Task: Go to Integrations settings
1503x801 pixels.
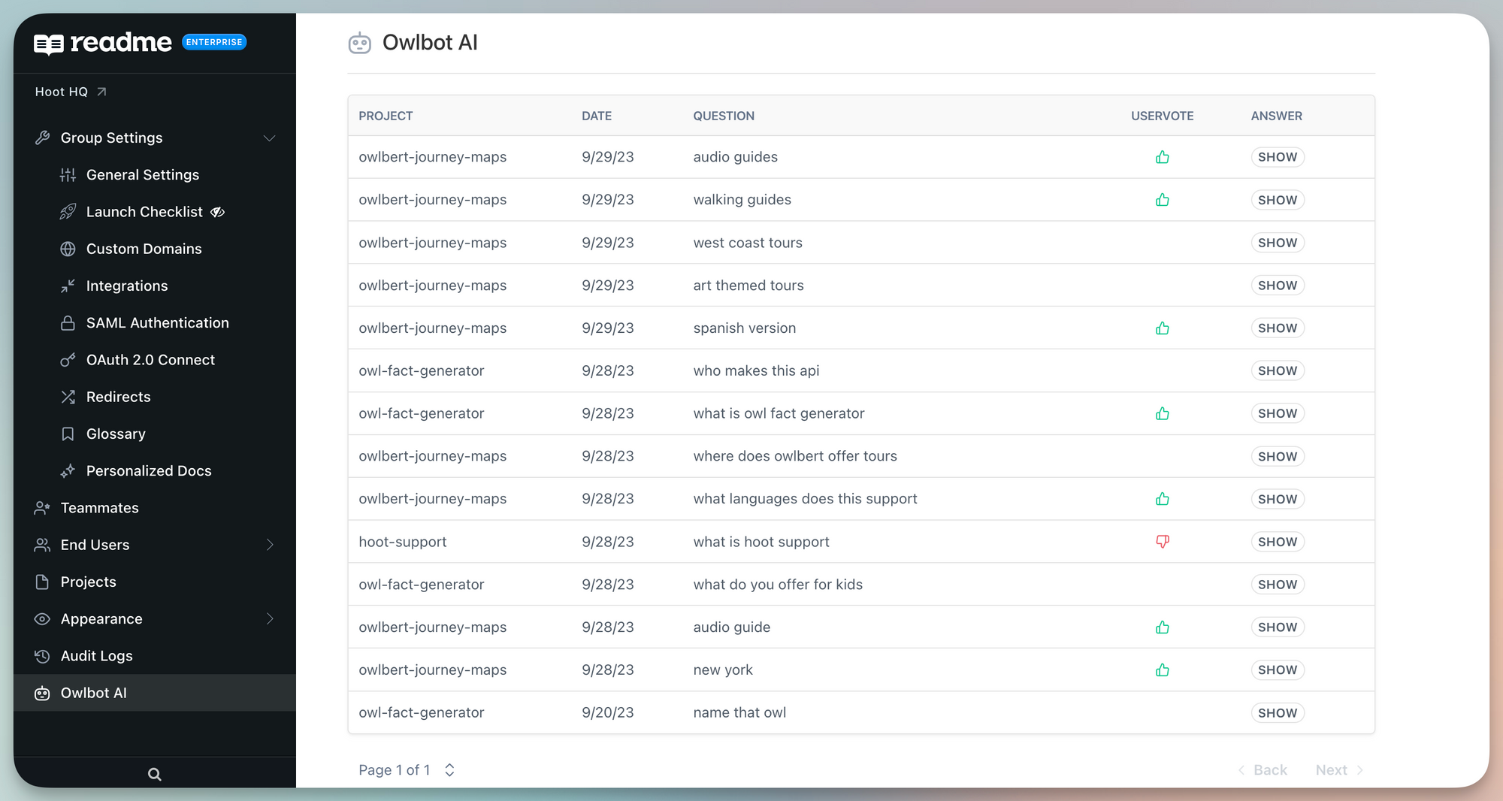Action: coord(127,286)
